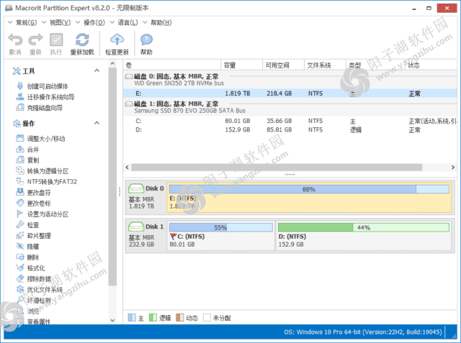This screenshot has width=461, height=343.
Task: Select the E: volume row
Action: pos(290,93)
